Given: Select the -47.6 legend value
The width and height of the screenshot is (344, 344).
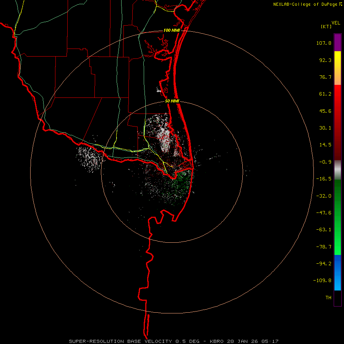Looking at the screenshot, I should click(324, 213).
